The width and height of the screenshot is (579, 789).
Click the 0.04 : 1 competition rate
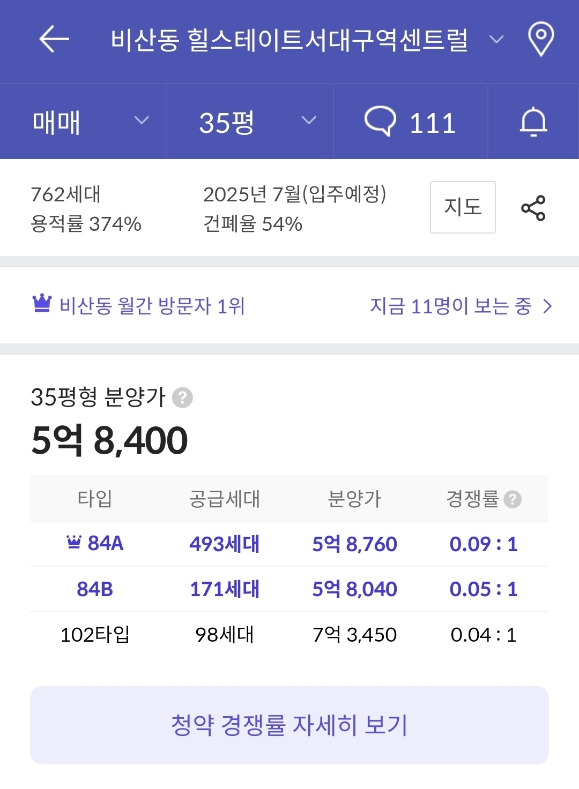tap(484, 635)
